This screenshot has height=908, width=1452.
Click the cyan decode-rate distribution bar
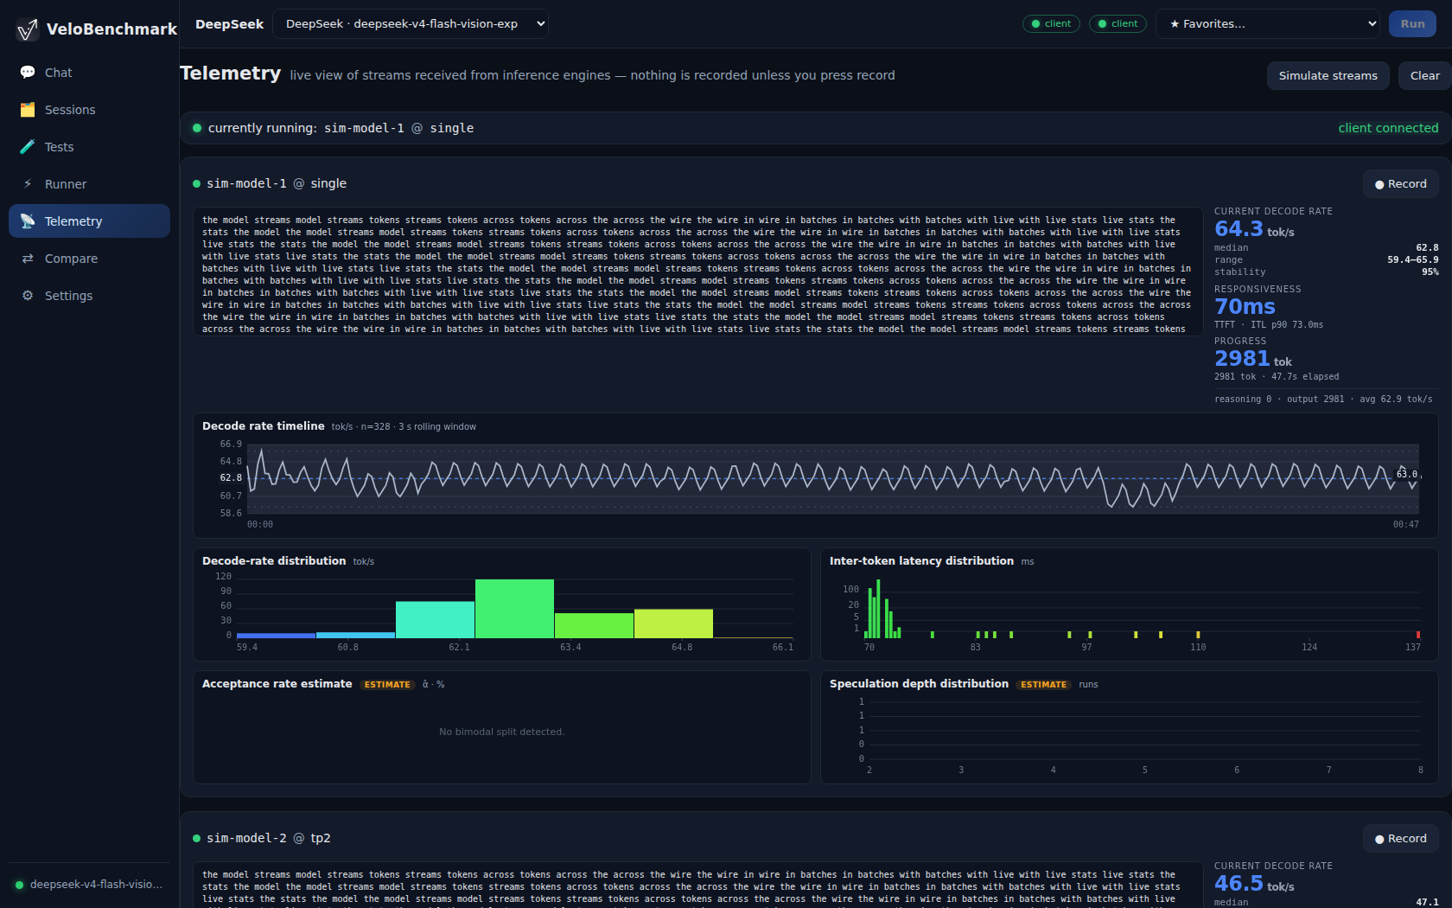[x=435, y=620]
